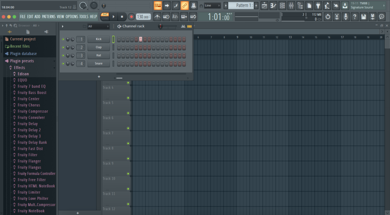Image resolution: width=390 pixels, height=215 pixels.
Task: Open pattern options arrow left of Pattern 1
Action: 226,5
